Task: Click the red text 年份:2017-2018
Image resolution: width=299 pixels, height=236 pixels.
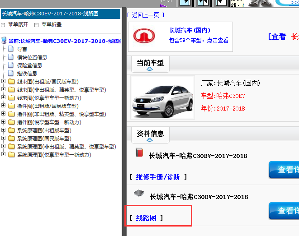Action: point(223,109)
